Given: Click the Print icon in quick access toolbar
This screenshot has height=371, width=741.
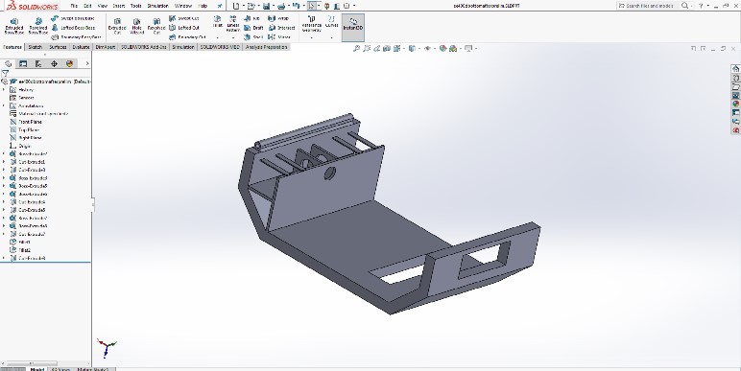Looking at the screenshot, I should [x=281, y=6].
